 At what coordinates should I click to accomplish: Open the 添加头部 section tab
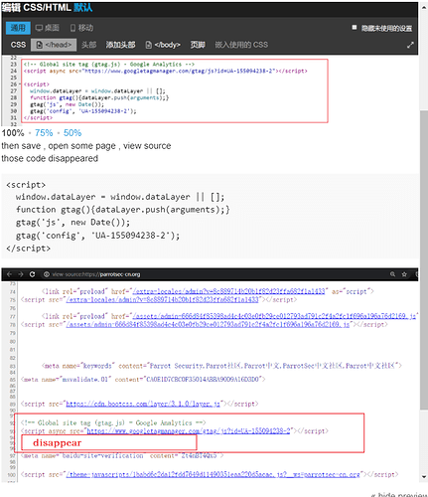[x=120, y=45]
